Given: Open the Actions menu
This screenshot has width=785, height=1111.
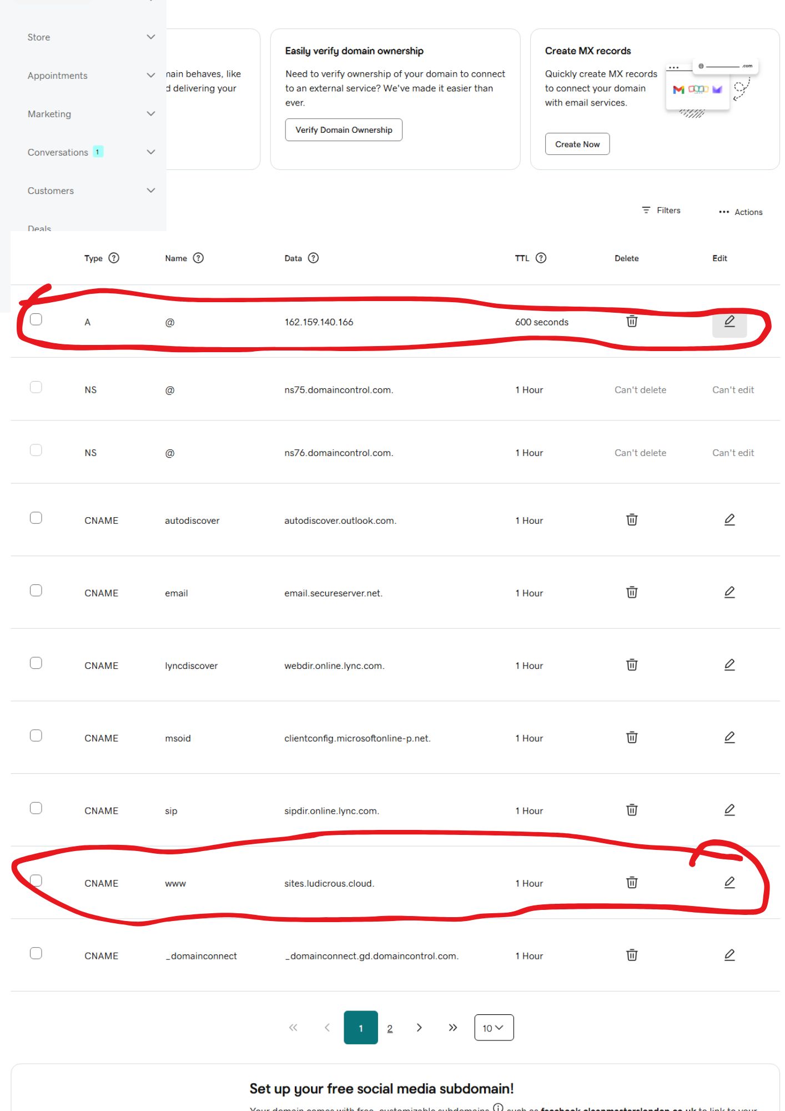Looking at the screenshot, I should (741, 212).
